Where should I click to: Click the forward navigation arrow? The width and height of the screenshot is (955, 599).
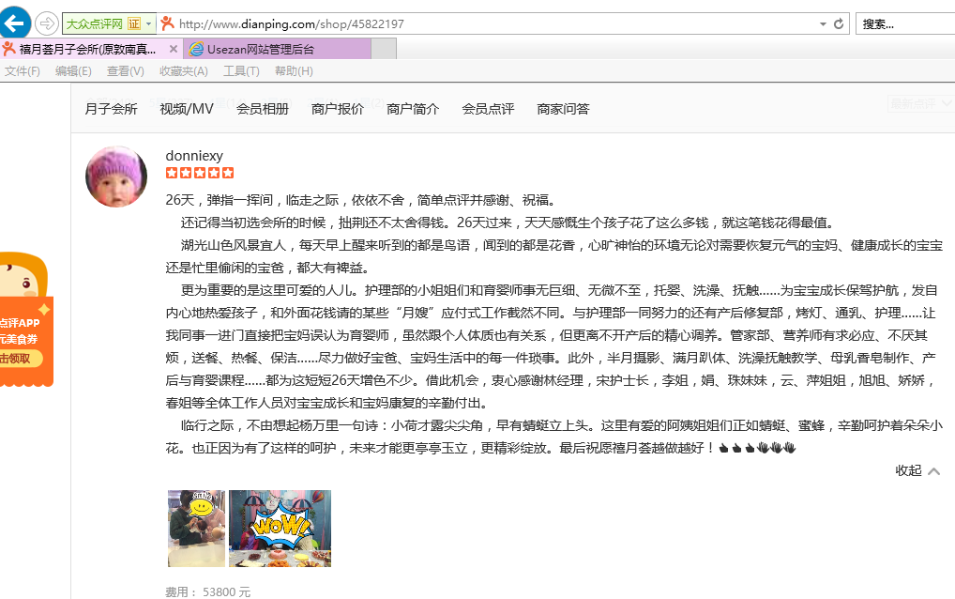tap(45, 22)
